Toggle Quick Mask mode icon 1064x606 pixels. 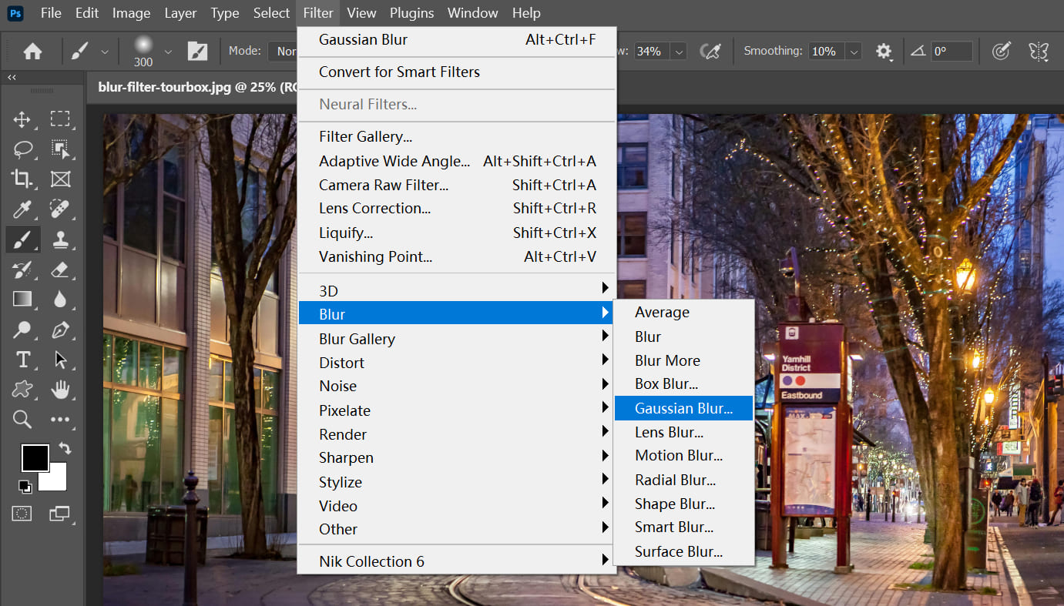(x=22, y=513)
